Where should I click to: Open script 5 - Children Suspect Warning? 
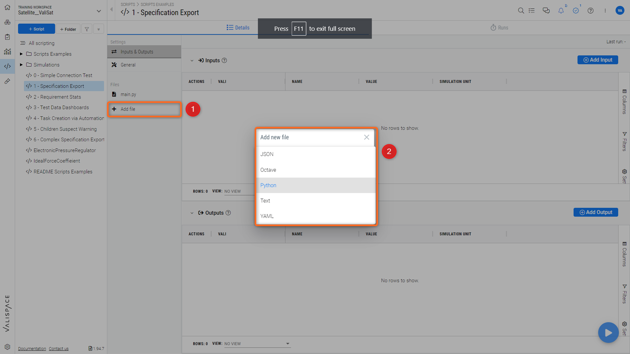(65, 129)
